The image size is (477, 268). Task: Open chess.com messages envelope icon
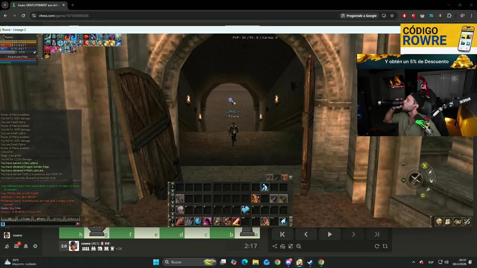tap(16, 246)
